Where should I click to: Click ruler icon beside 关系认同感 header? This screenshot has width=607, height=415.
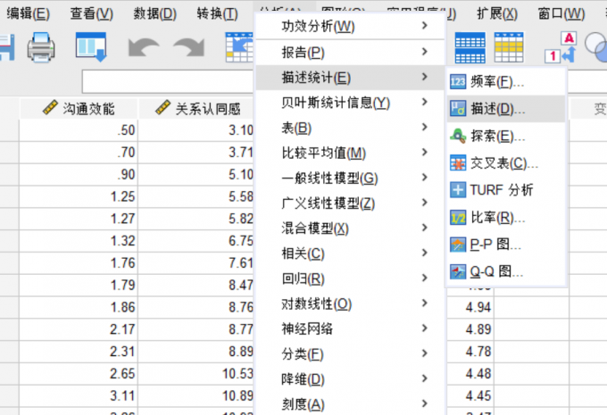163,107
